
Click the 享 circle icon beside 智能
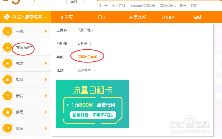[x=8, y=80]
